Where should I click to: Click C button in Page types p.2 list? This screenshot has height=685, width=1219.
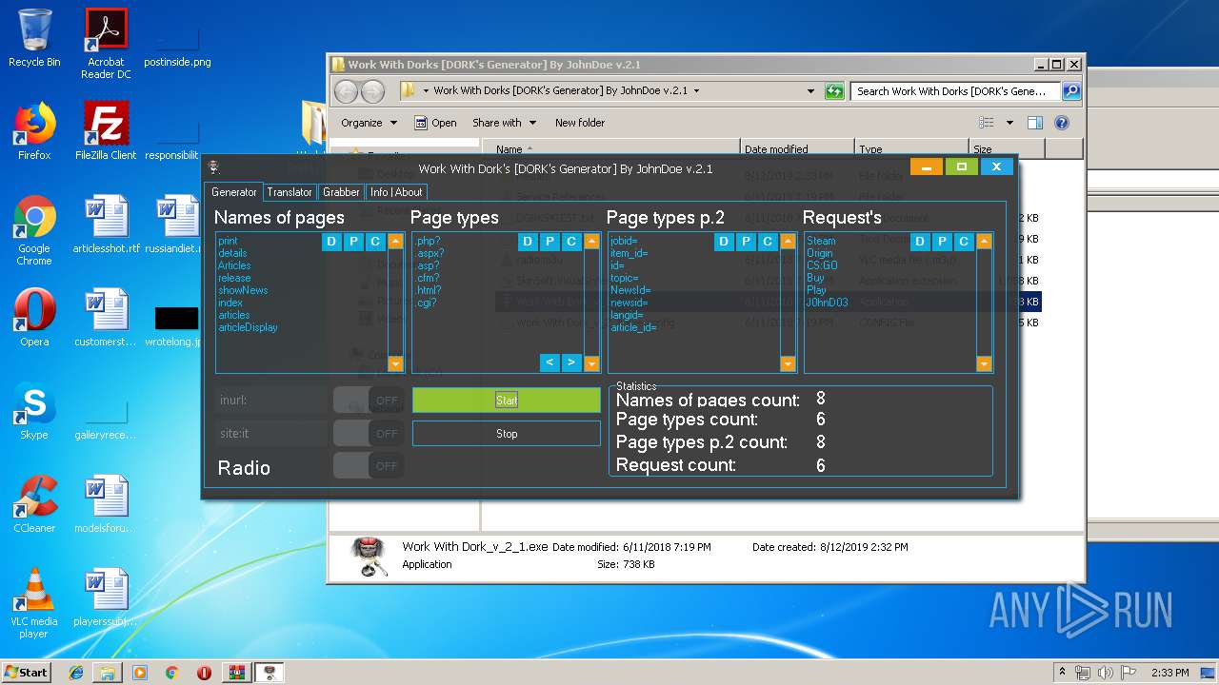768,242
